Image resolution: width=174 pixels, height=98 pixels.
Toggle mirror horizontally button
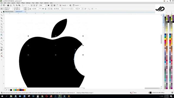(x=43, y=9)
